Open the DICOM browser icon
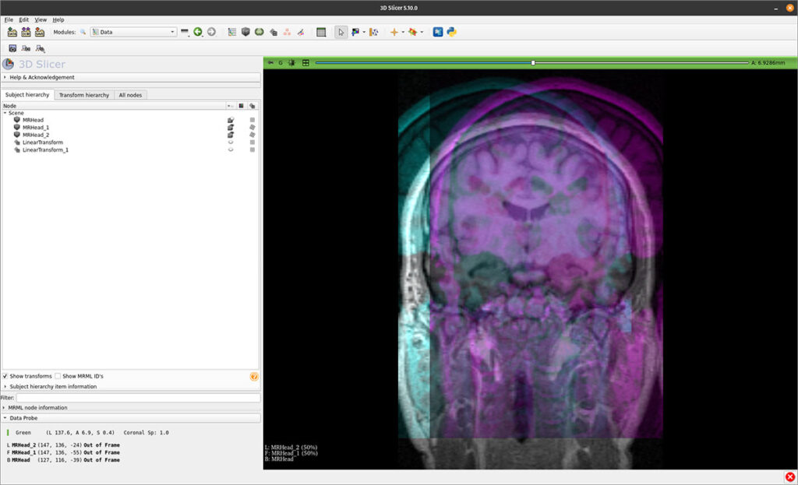Screen dimensions: 798x485 [25, 32]
